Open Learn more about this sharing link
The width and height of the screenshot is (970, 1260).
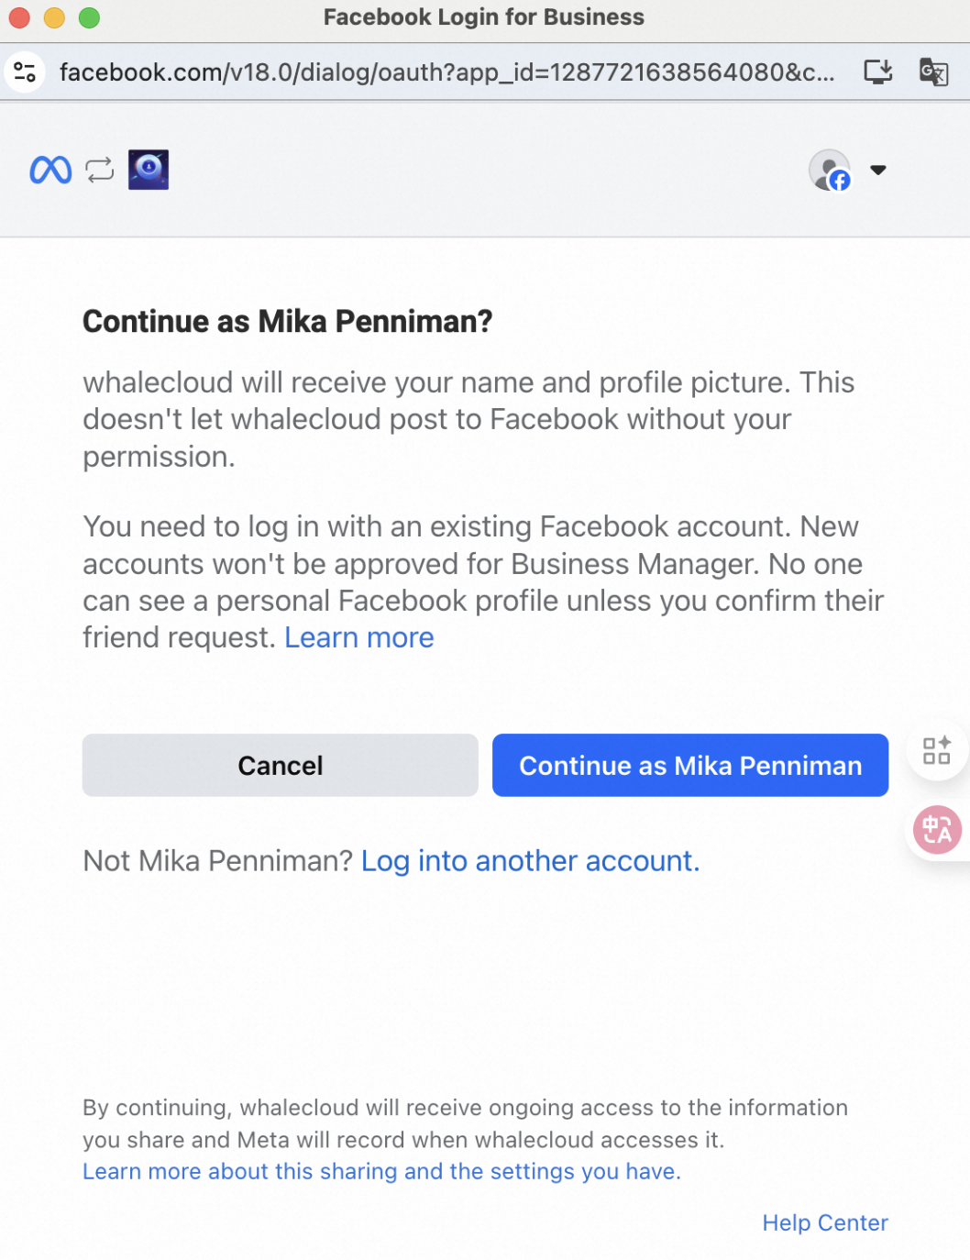click(381, 1171)
